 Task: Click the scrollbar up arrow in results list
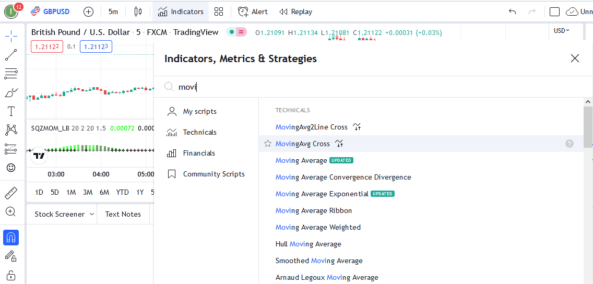click(x=588, y=101)
